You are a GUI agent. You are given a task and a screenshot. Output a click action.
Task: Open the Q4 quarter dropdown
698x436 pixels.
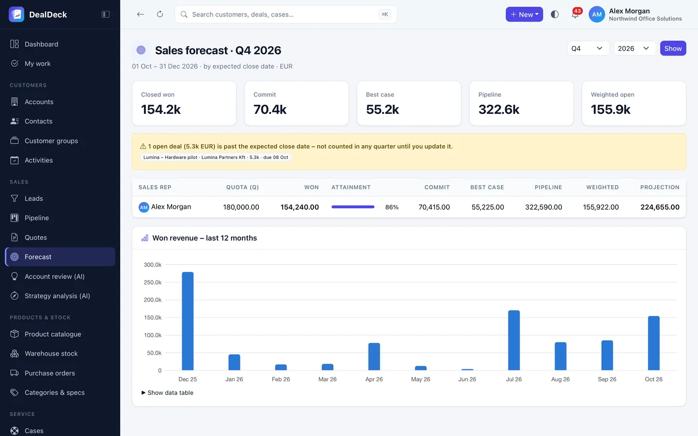tap(588, 48)
